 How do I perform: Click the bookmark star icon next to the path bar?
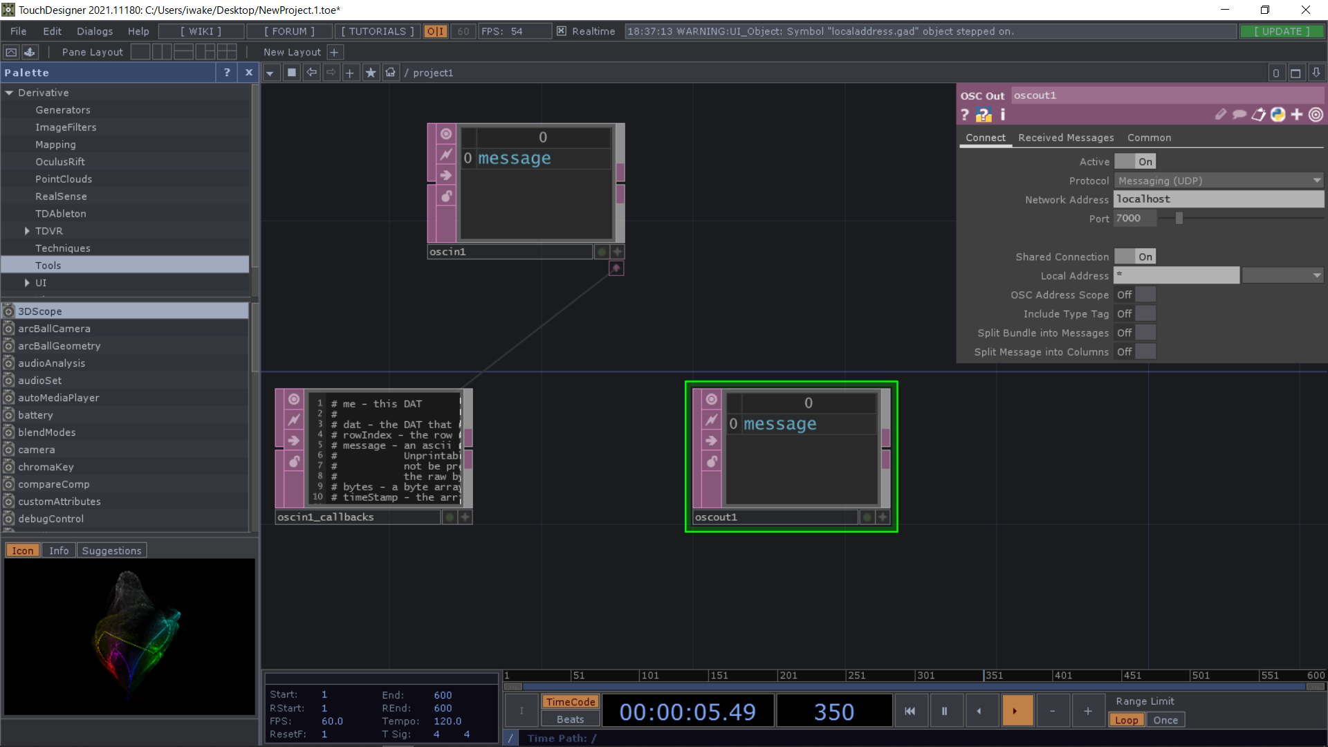(x=371, y=73)
